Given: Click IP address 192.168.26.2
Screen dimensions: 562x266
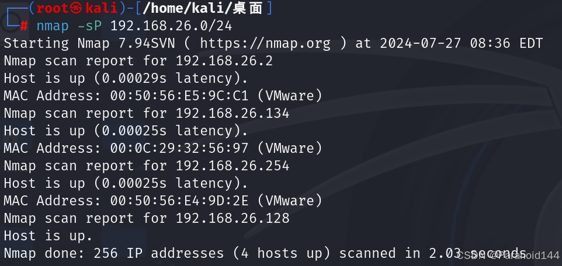Looking at the screenshot, I should click(224, 61).
